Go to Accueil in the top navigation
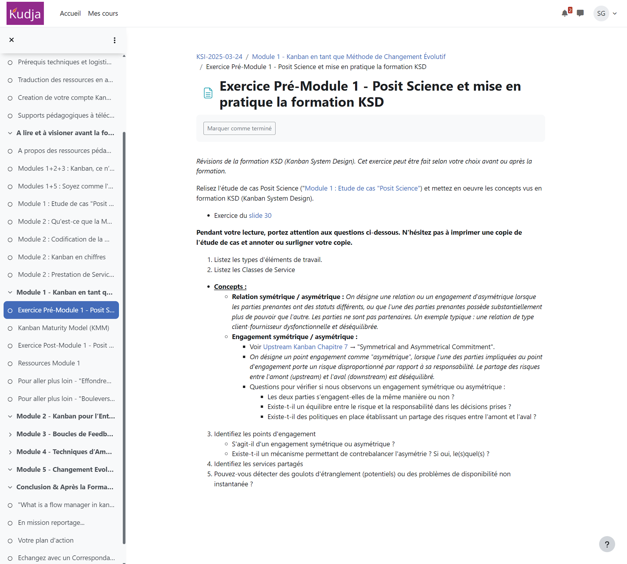Image resolution: width=627 pixels, height=564 pixels. 70,13
